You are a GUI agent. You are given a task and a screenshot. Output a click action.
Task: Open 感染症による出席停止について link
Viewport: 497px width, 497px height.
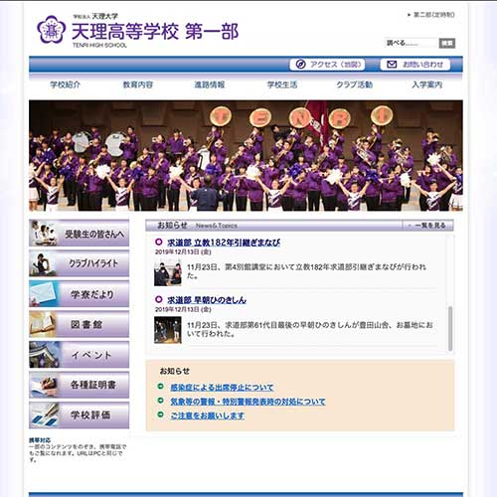coord(222,388)
